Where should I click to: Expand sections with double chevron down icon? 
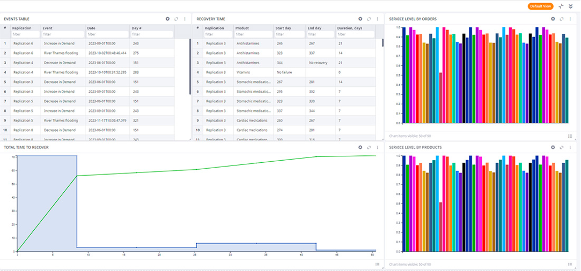571,6
